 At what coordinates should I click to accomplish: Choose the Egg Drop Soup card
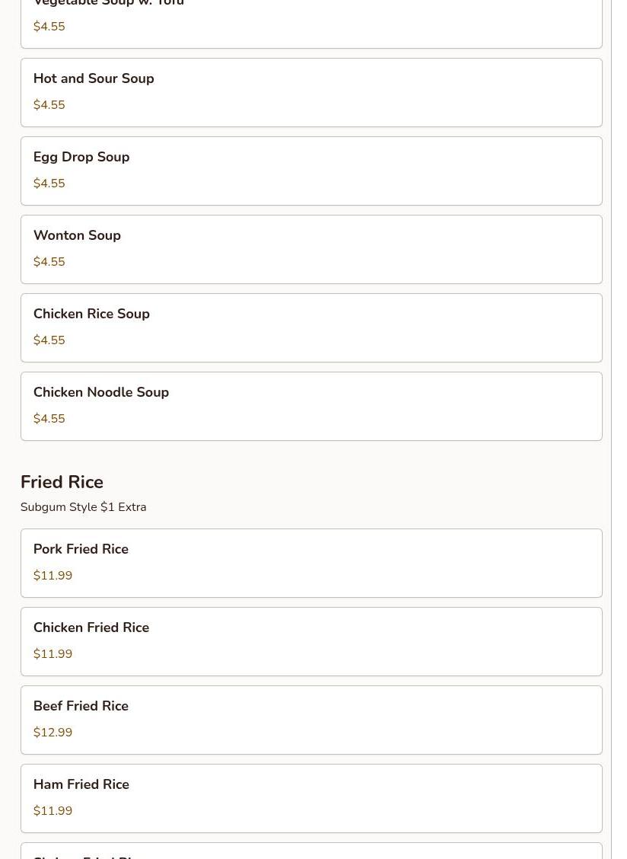coord(311,171)
